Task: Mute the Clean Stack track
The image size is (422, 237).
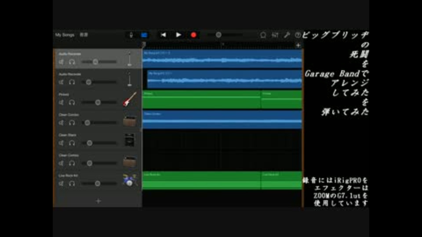Action: pos(62,143)
